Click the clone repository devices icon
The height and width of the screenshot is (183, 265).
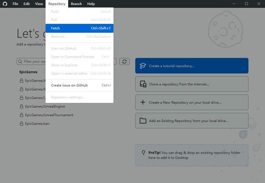click(x=143, y=84)
